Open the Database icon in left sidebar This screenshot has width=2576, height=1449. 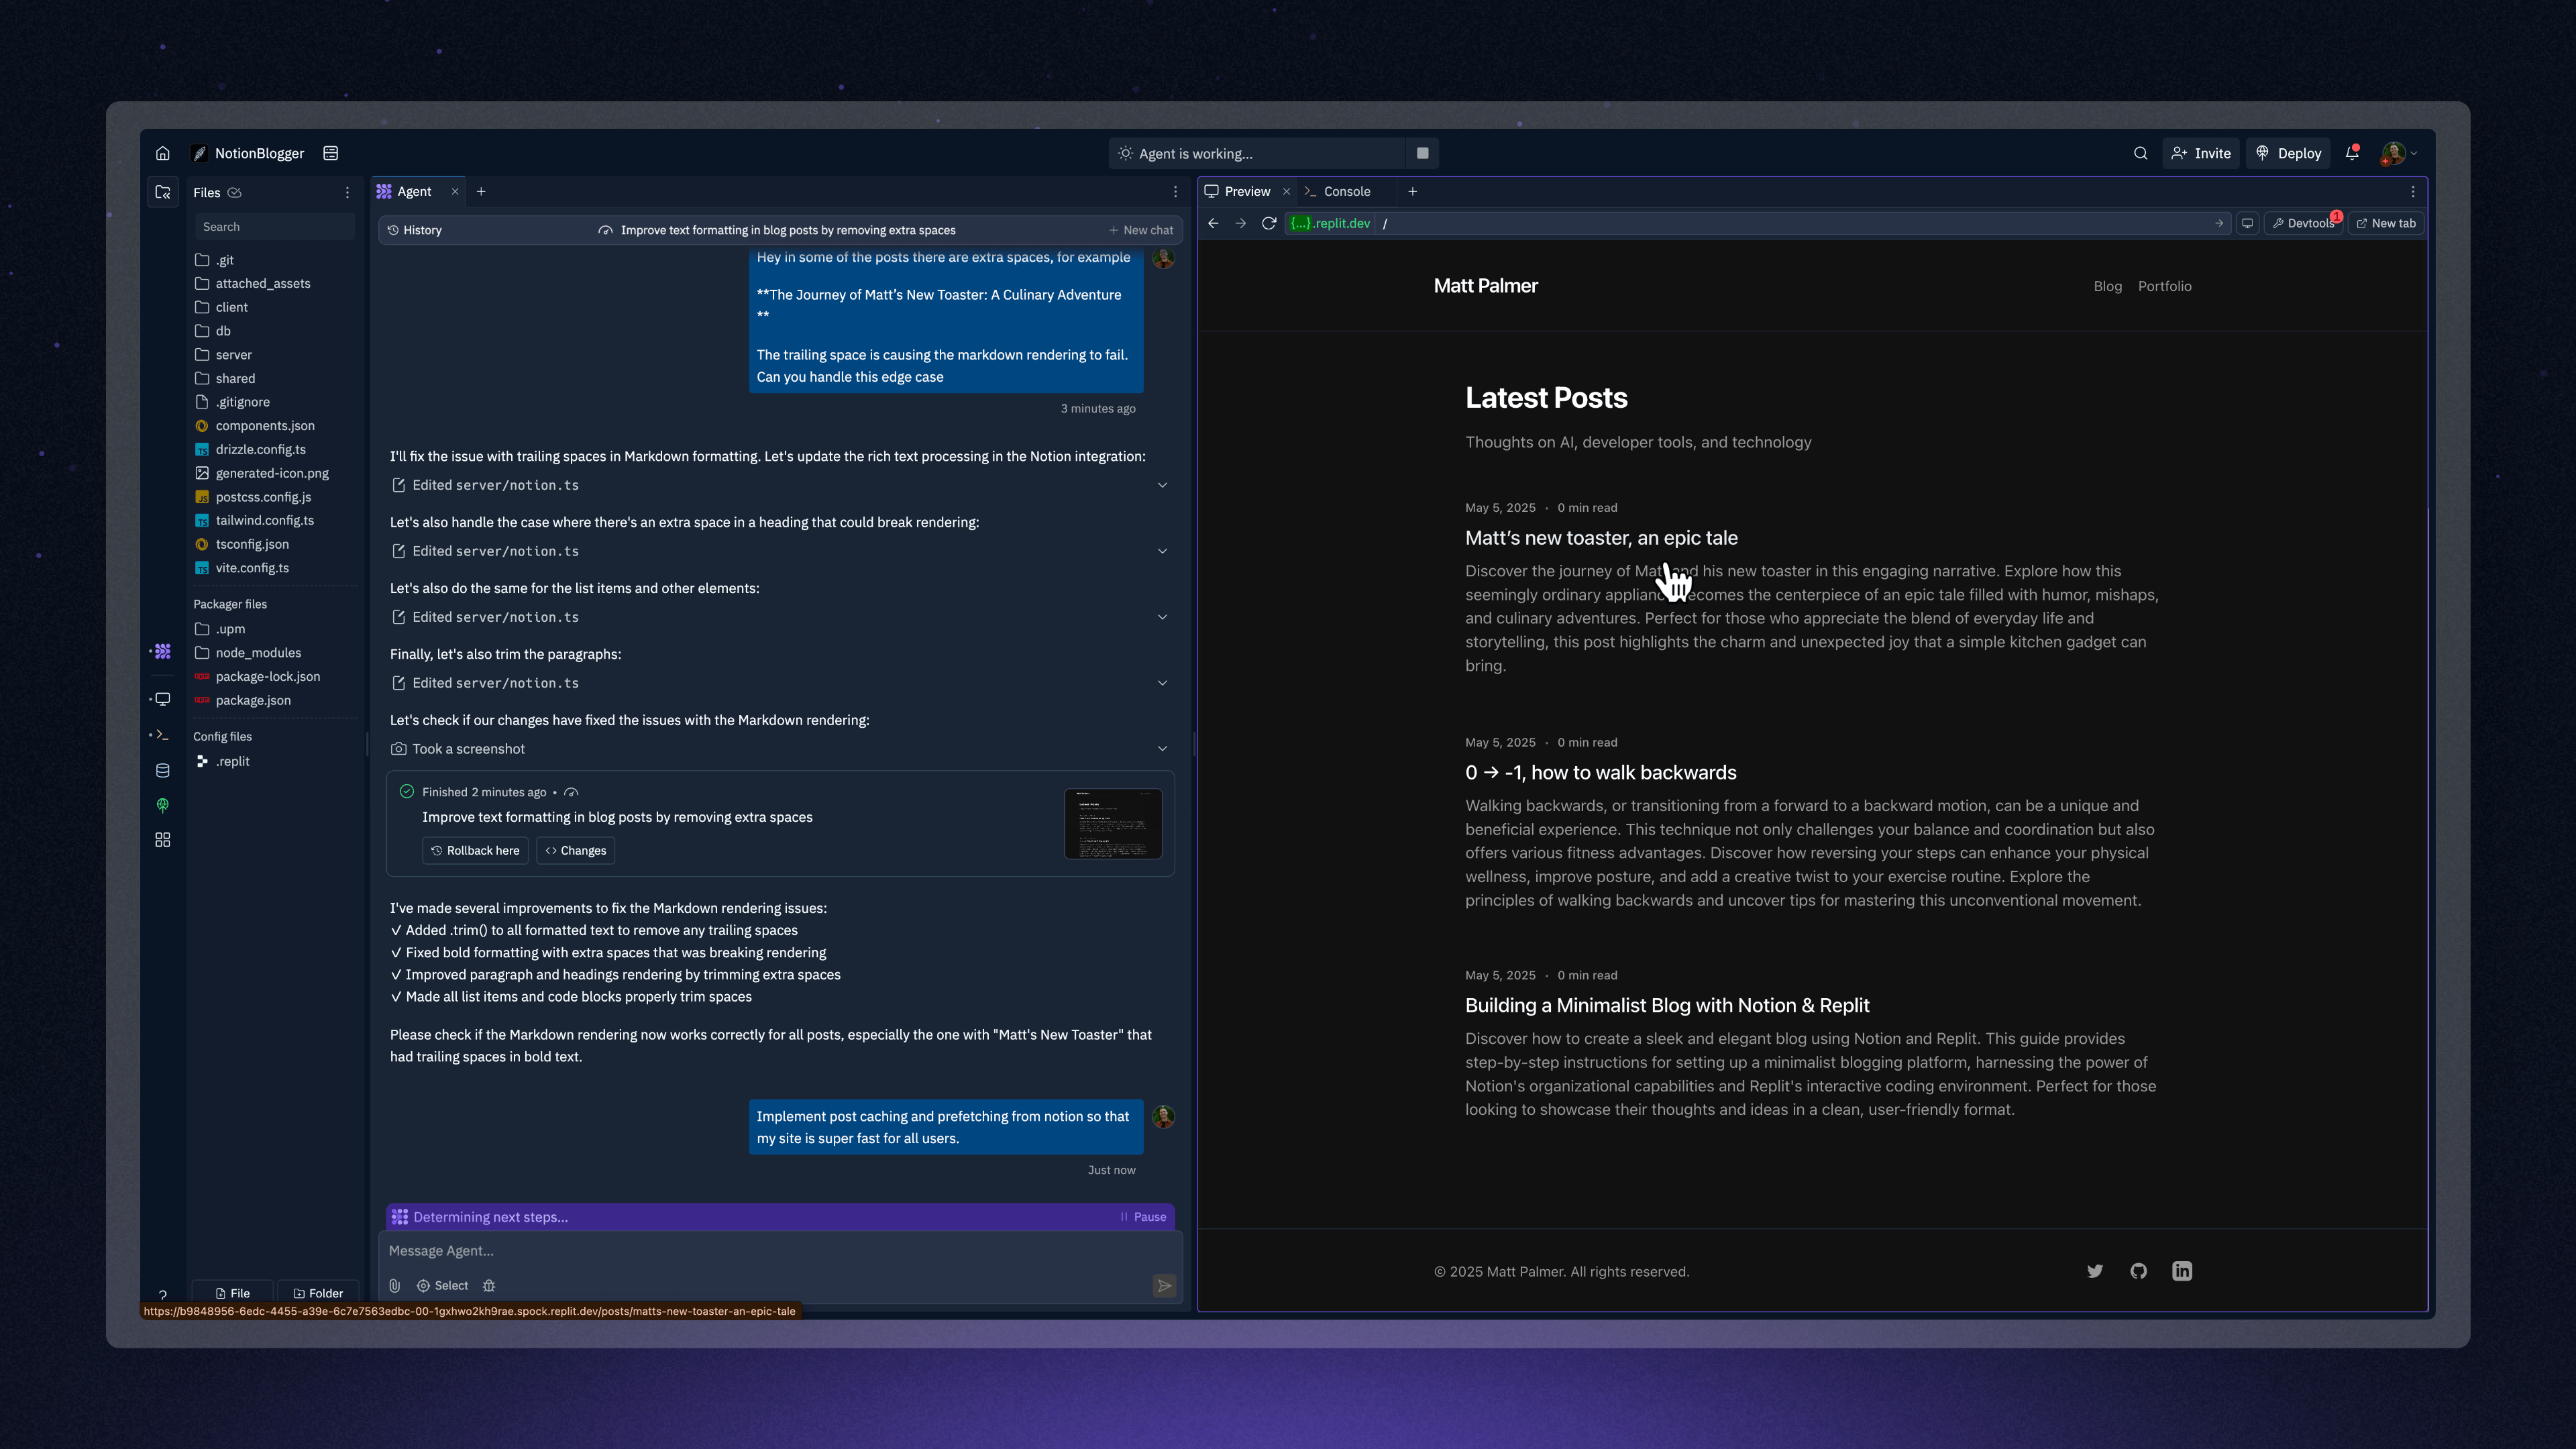point(163,770)
